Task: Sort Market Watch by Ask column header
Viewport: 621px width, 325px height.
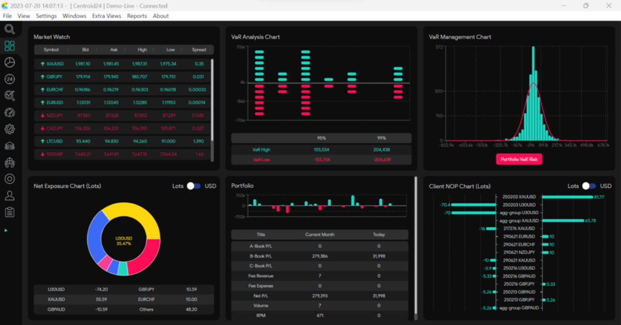Action: 114,50
